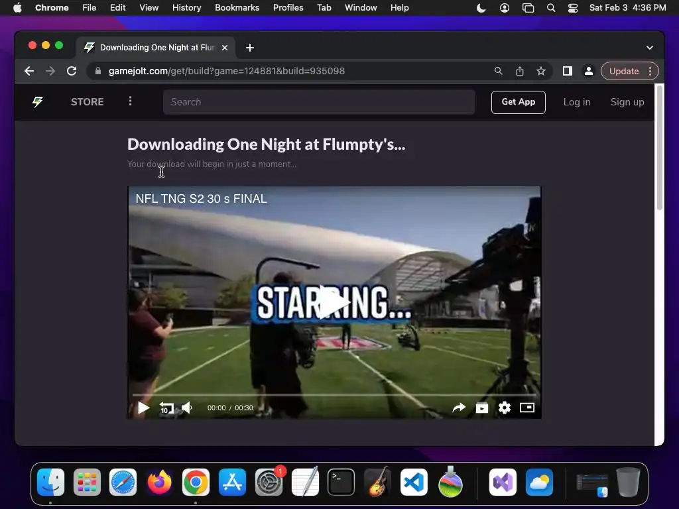The image size is (679, 509).
Task: Click the Chrome Update button
Action: point(623,71)
